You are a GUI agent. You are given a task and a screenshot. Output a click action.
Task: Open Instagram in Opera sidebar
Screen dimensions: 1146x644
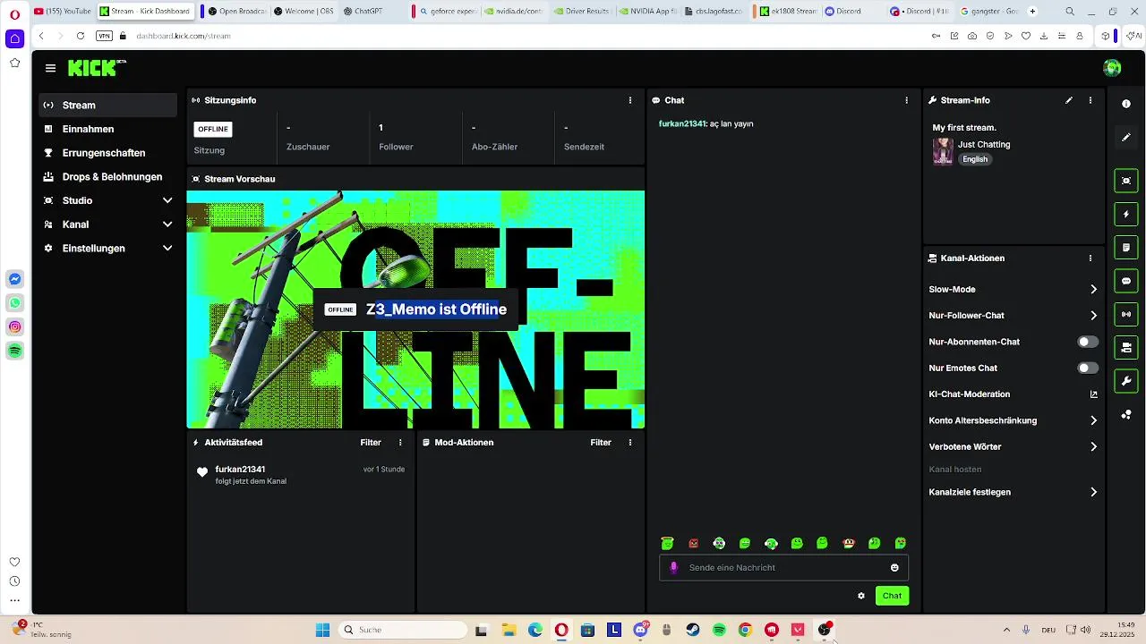point(15,327)
